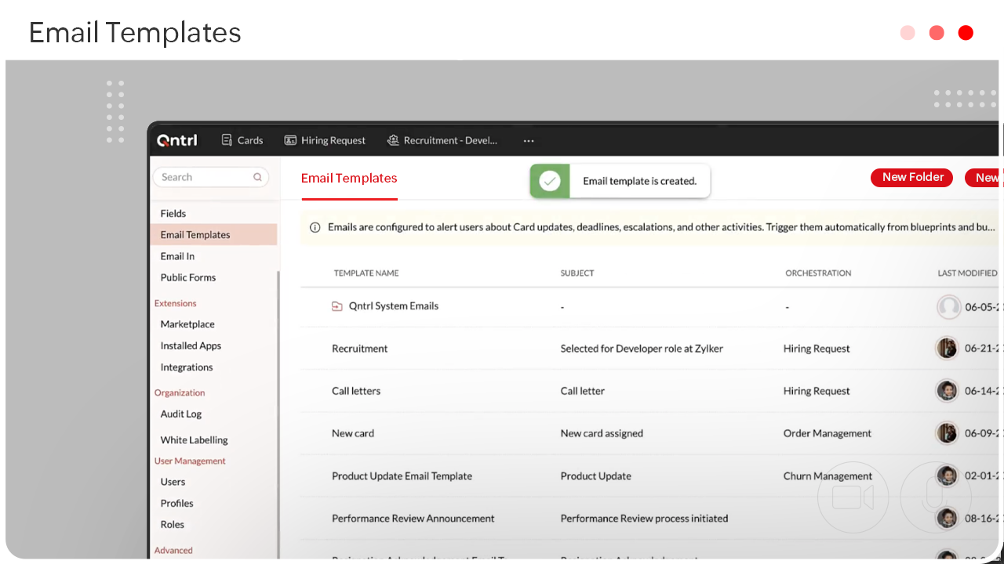1004x564 pixels.
Task: Open the Public Forms section
Action: [x=188, y=277]
